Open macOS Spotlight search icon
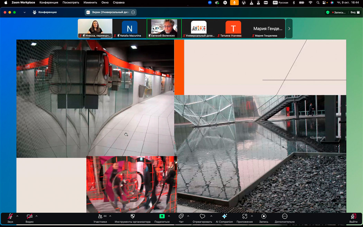The width and height of the screenshot is (363, 227). pos(318,3)
